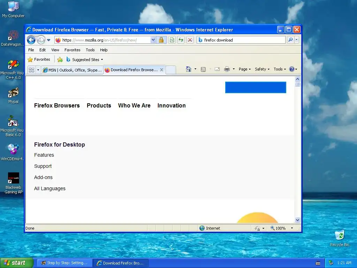Open the File menu

31,50
